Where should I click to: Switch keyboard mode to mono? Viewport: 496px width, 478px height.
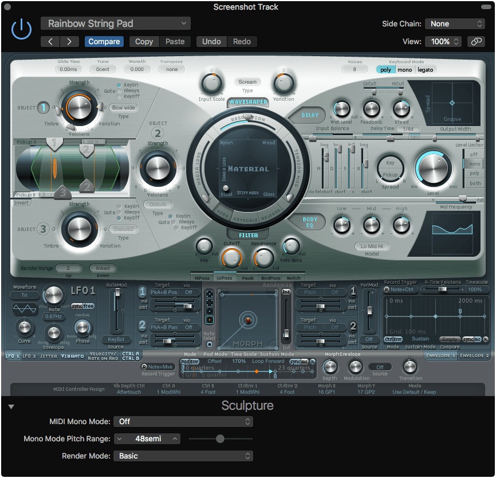coord(404,69)
